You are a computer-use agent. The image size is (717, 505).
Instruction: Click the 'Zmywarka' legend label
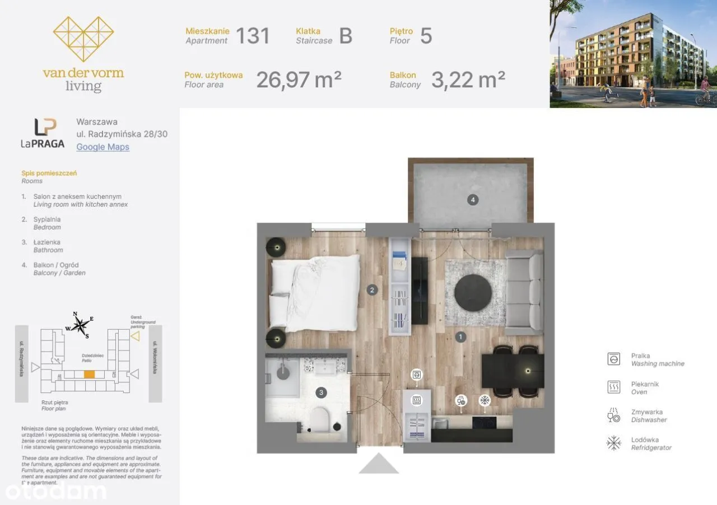tap(646, 412)
